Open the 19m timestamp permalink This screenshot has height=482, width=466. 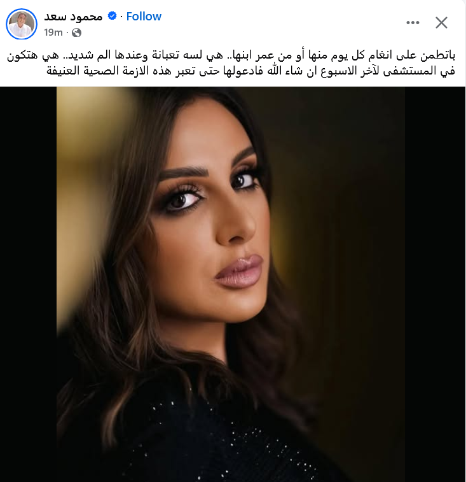tap(53, 32)
